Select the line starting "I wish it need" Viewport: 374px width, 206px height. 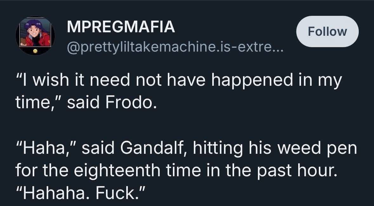point(179,80)
